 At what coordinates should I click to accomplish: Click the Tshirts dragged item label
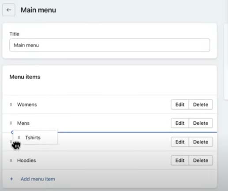[33, 138]
